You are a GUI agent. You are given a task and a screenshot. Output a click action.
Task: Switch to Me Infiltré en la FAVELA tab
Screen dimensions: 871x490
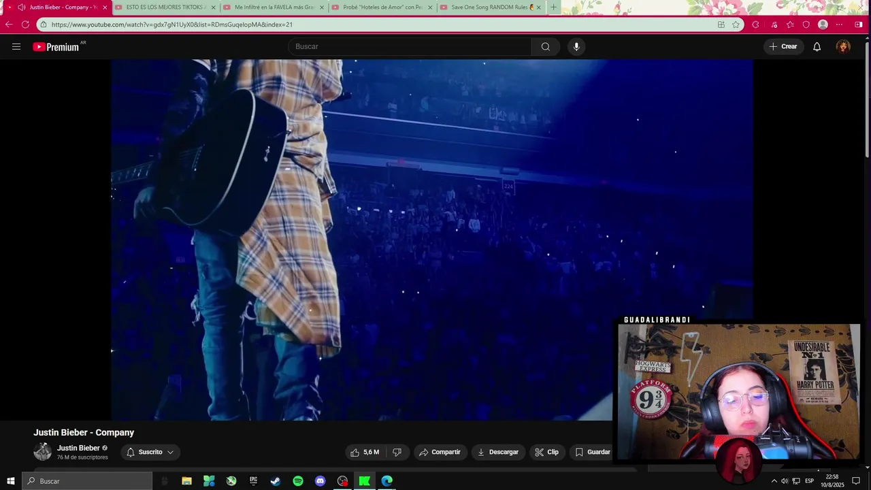click(274, 7)
